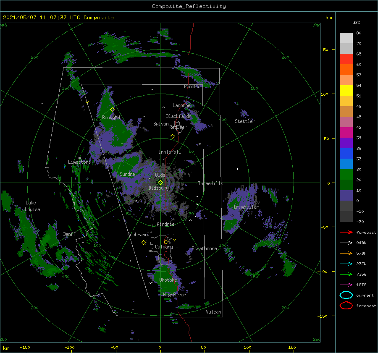Select the yellow diamond marker below Cochrane
The image size is (378, 353).
144,243
